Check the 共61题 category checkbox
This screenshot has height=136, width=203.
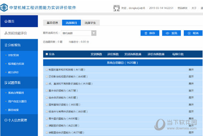[x=47, y=112]
